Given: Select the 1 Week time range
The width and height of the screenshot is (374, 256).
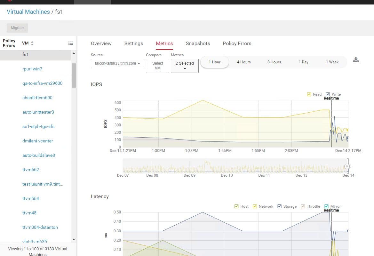Looking at the screenshot, I should click(332, 62).
